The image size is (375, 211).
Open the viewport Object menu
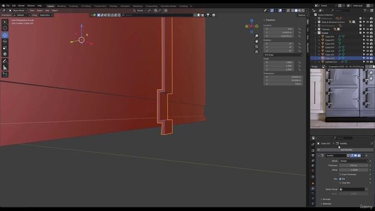click(54, 11)
